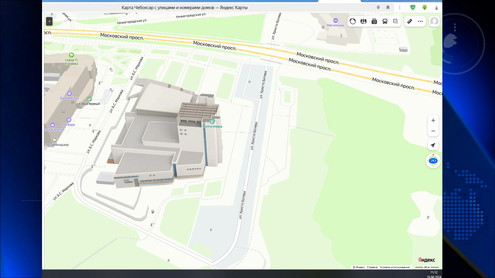This screenshot has height=278, width=495.
Task: Click the page title in address bar
Action: (x=184, y=8)
